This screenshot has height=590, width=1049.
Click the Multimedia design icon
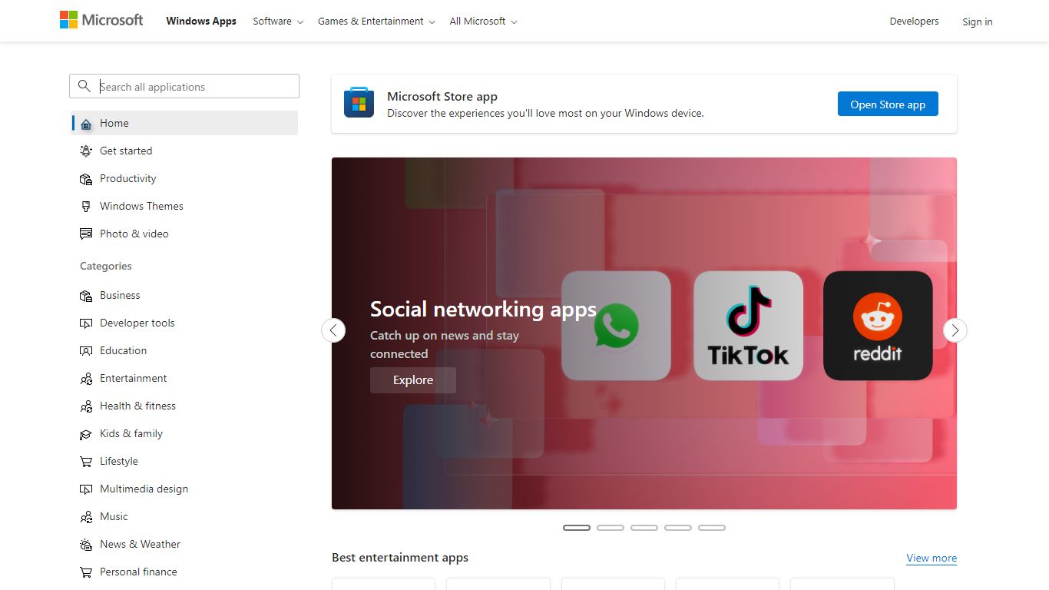pos(86,489)
